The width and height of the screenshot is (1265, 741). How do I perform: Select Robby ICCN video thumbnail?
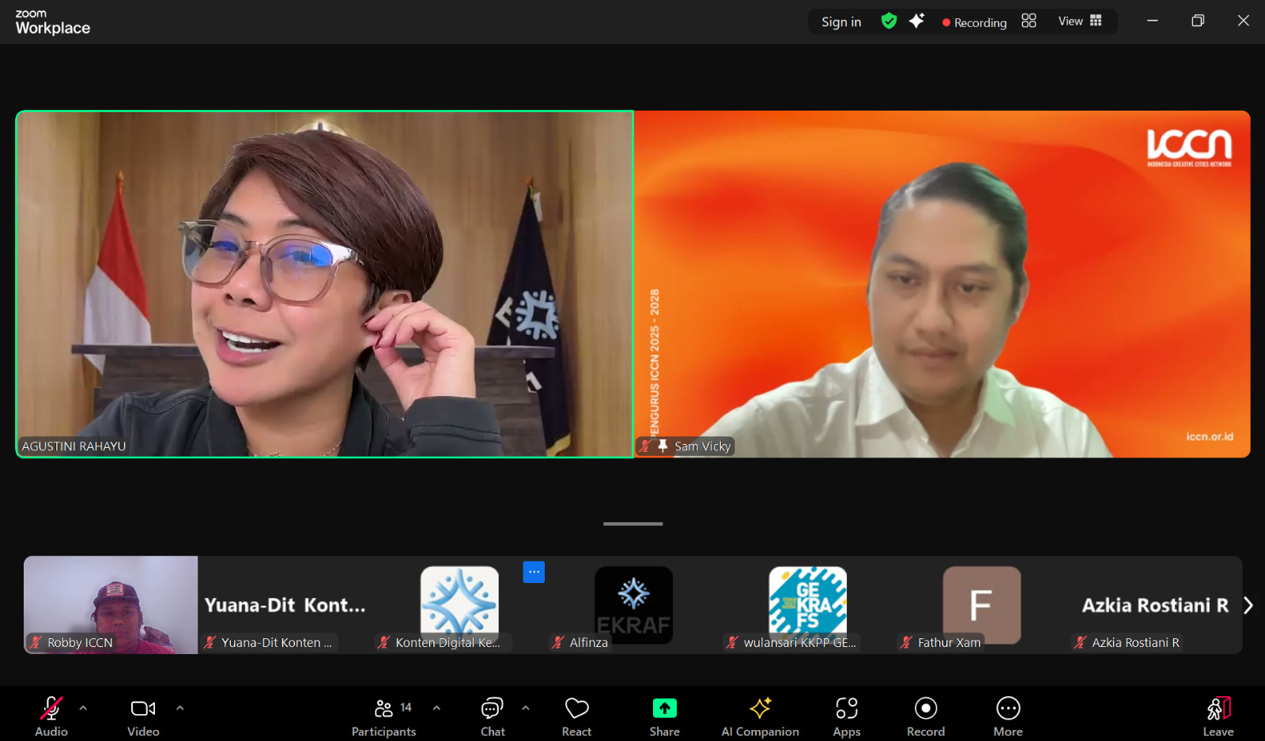click(111, 605)
